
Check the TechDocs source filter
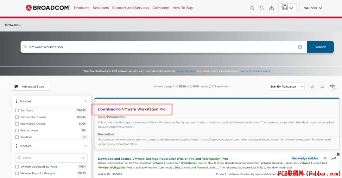[x=17, y=111]
